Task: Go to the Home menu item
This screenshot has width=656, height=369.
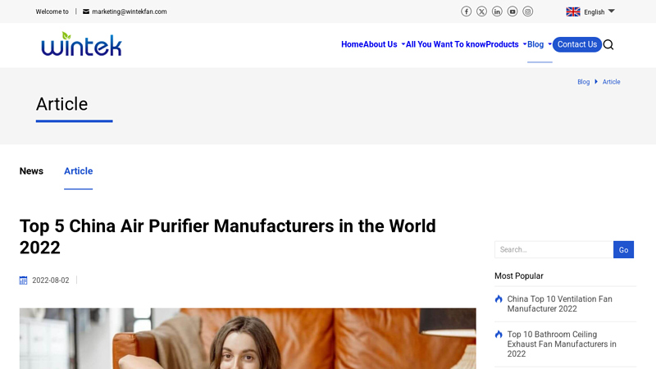Action: pyautogui.click(x=352, y=44)
